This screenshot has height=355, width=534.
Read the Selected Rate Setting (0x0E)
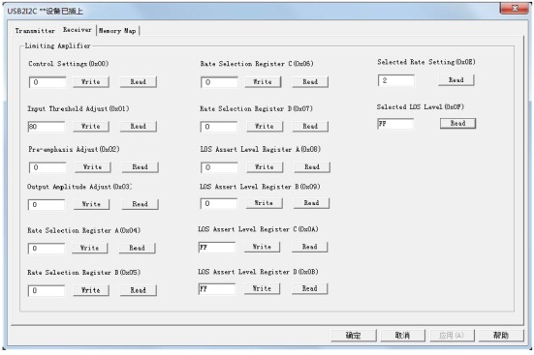[456, 80]
